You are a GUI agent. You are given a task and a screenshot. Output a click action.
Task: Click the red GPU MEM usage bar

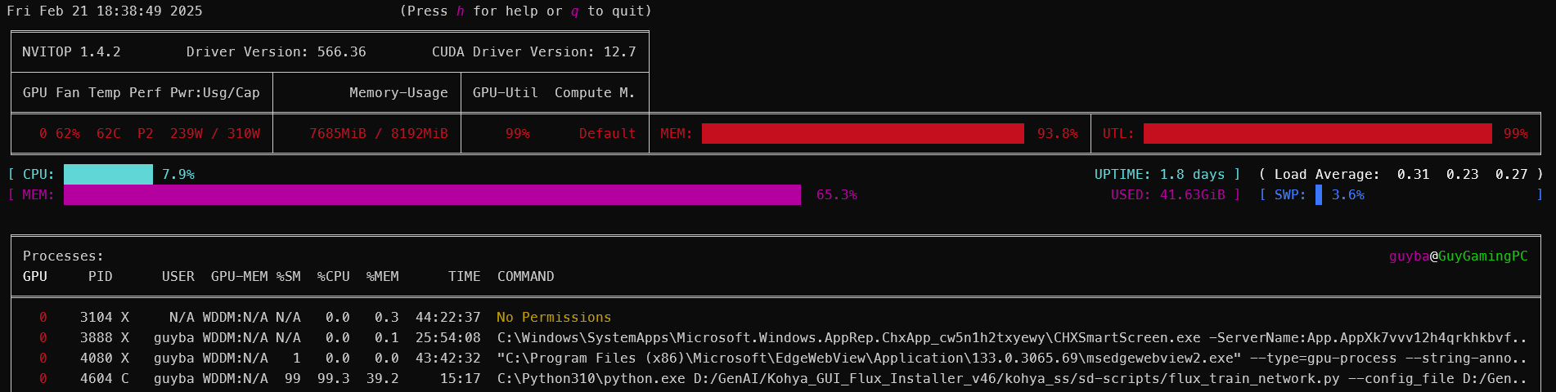click(862, 134)
